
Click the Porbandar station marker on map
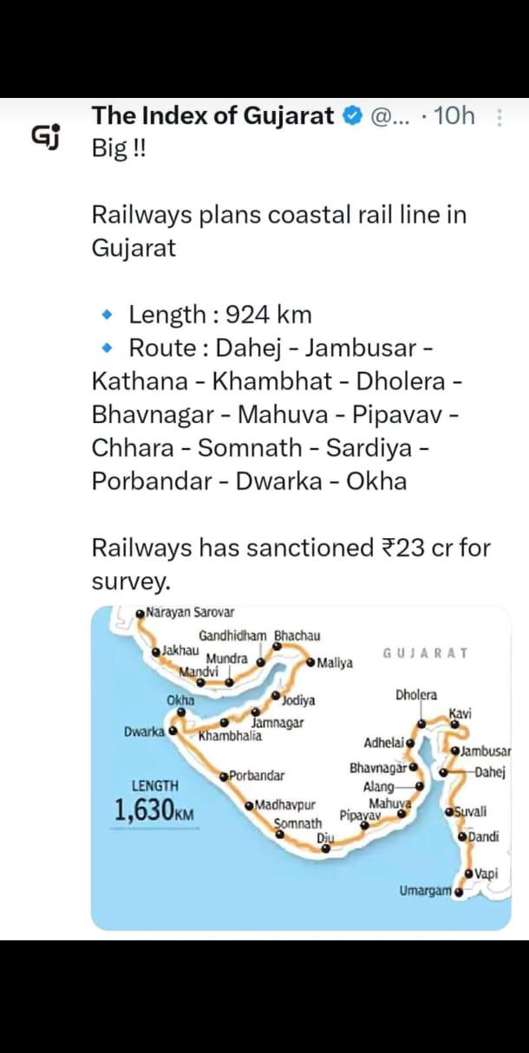224,776
